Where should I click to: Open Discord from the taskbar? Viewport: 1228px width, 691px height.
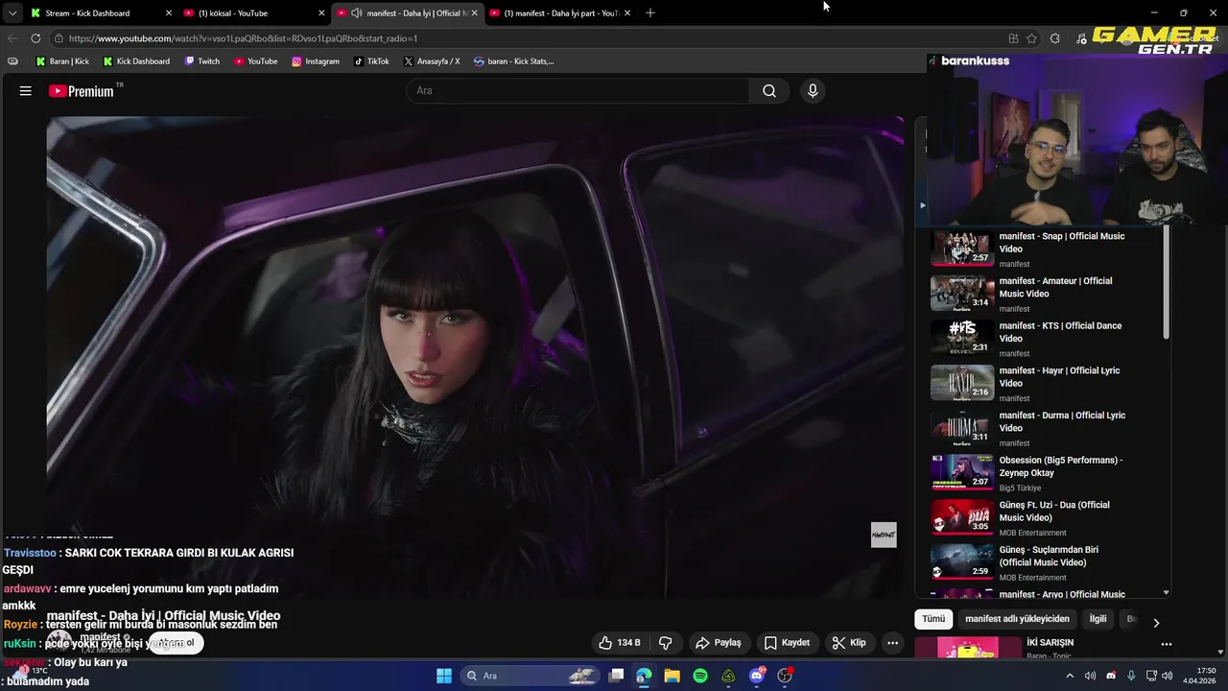[x=757, y=676]
